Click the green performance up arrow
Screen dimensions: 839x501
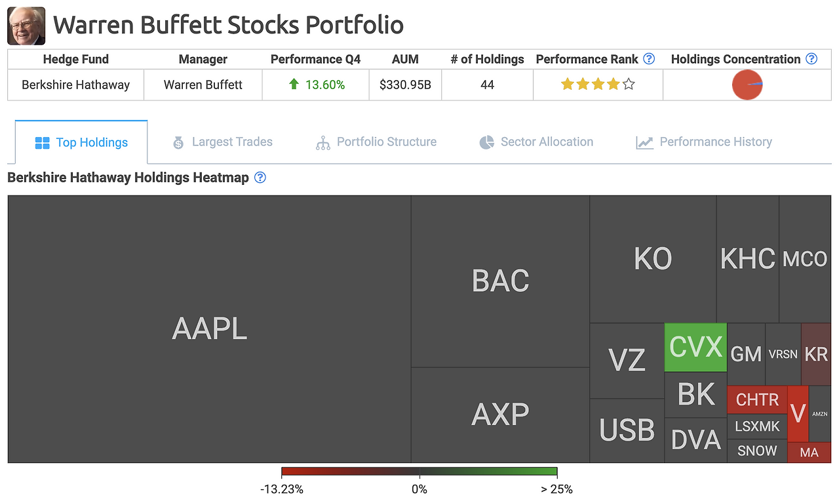294,85
